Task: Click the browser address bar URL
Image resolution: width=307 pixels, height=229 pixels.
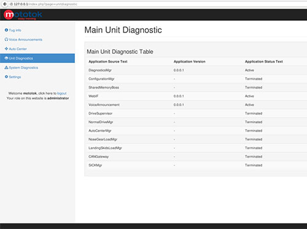Action: [x=45, y=4]
